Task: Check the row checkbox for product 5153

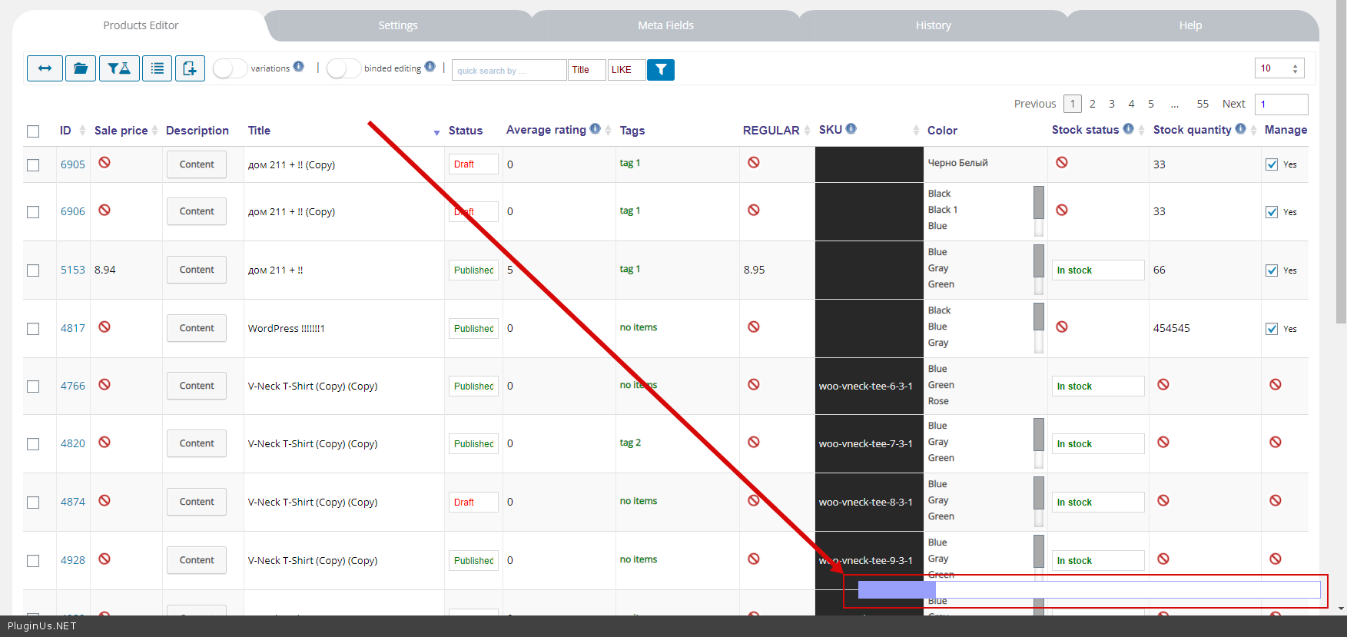Action: coord(33,270)
